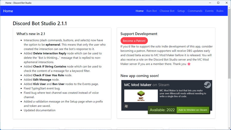Open the Choose Bot page

(167, 11)
